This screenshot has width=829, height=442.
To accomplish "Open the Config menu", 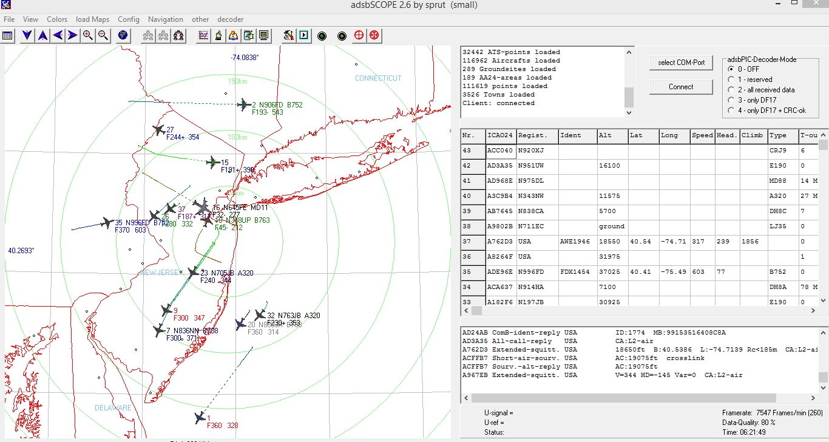I will pos(129,19).
